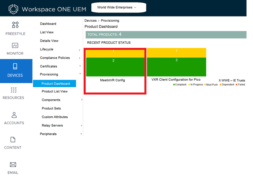Click the Recent Product Status heading
Image resolution: width=253 pixels, height=185 pixels.
tap(109, 43)
